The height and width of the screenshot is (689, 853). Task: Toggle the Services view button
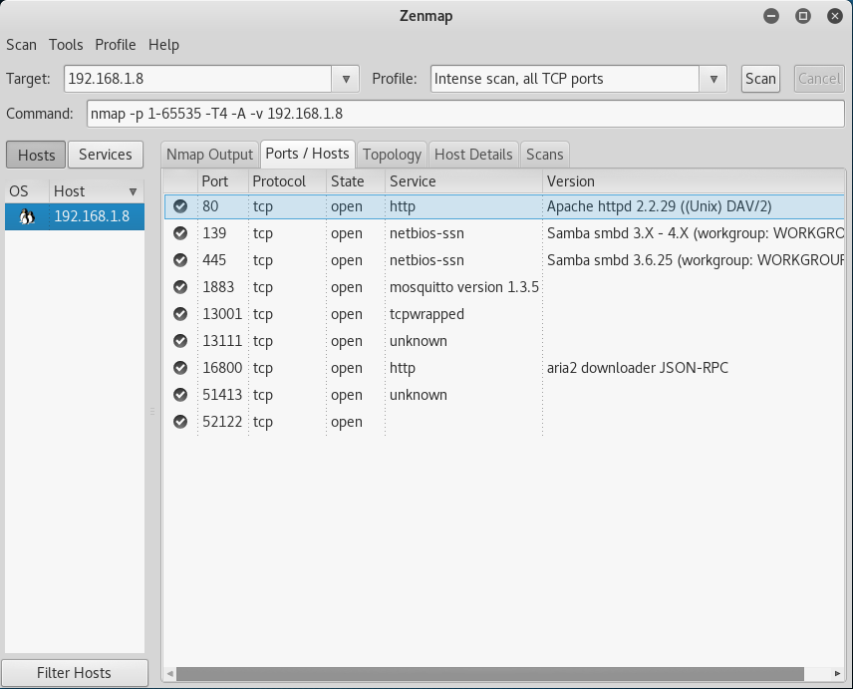(106, 155)
